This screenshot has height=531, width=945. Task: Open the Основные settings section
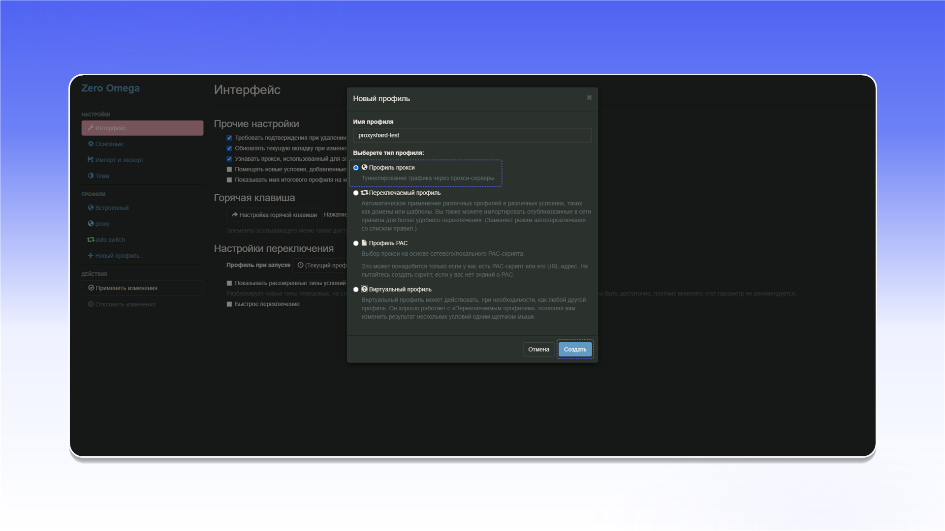142,144
